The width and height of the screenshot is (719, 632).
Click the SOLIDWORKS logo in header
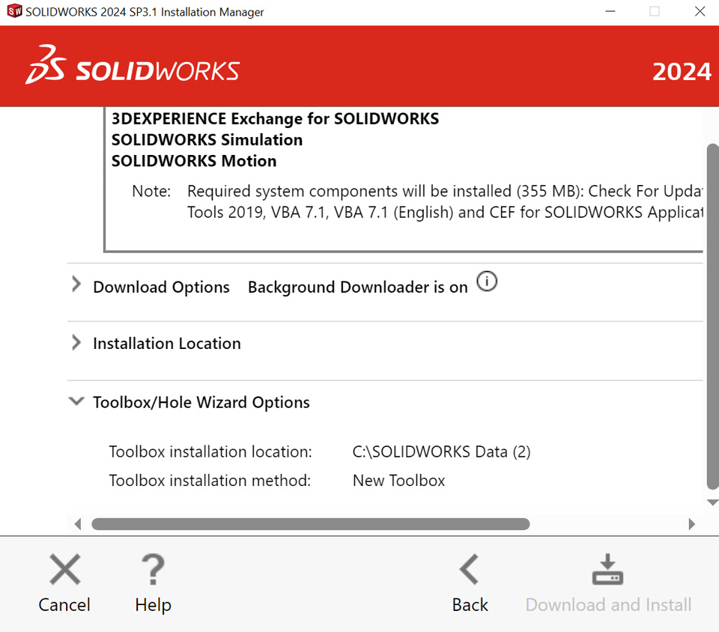click(133, 67)
